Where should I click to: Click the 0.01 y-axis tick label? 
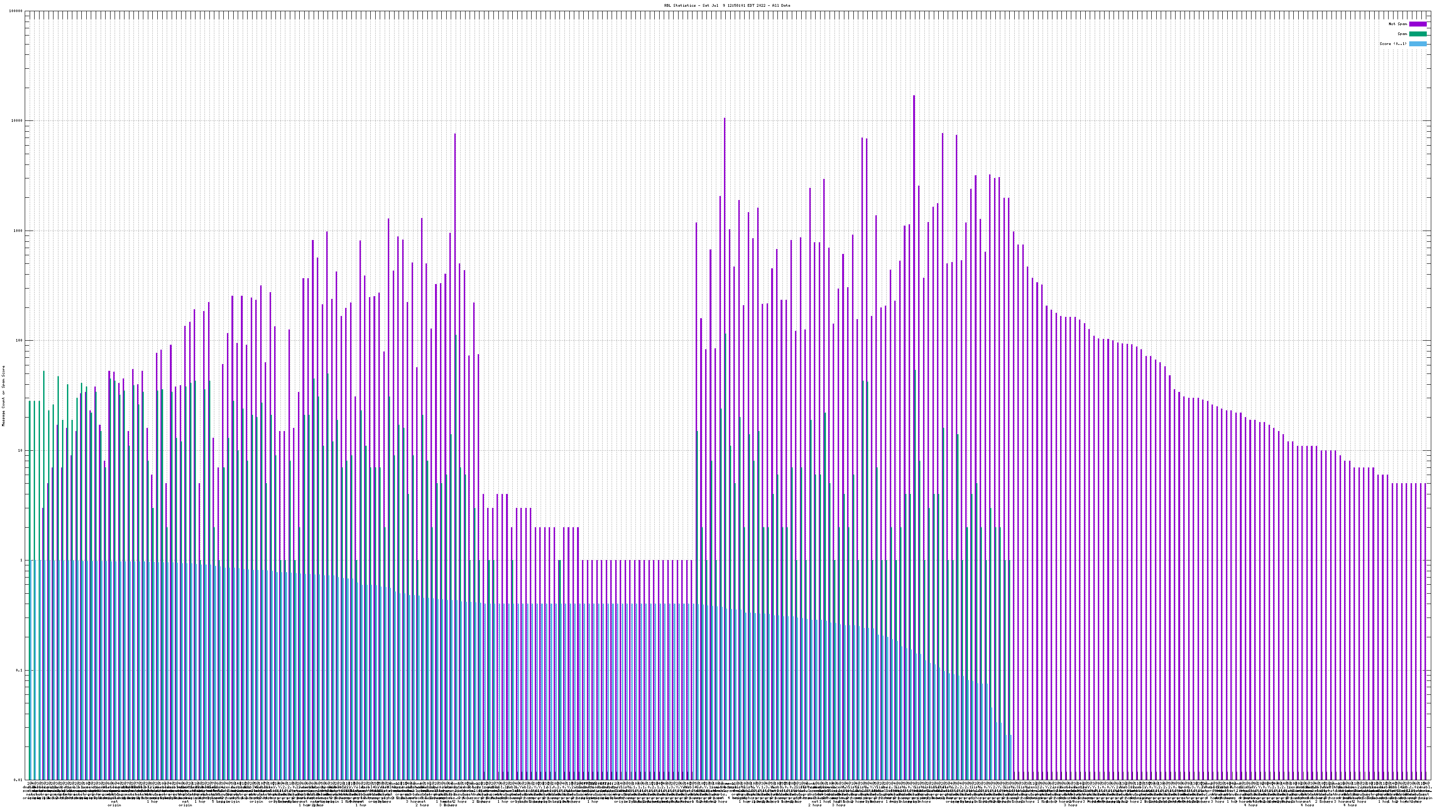click(18, 780)
